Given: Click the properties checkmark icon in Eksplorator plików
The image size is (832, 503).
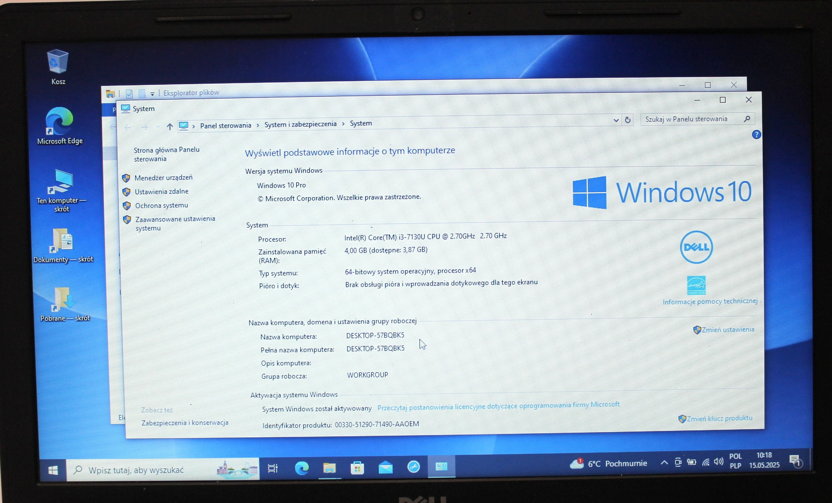Looking at the screenshot, I should point(129,93).
